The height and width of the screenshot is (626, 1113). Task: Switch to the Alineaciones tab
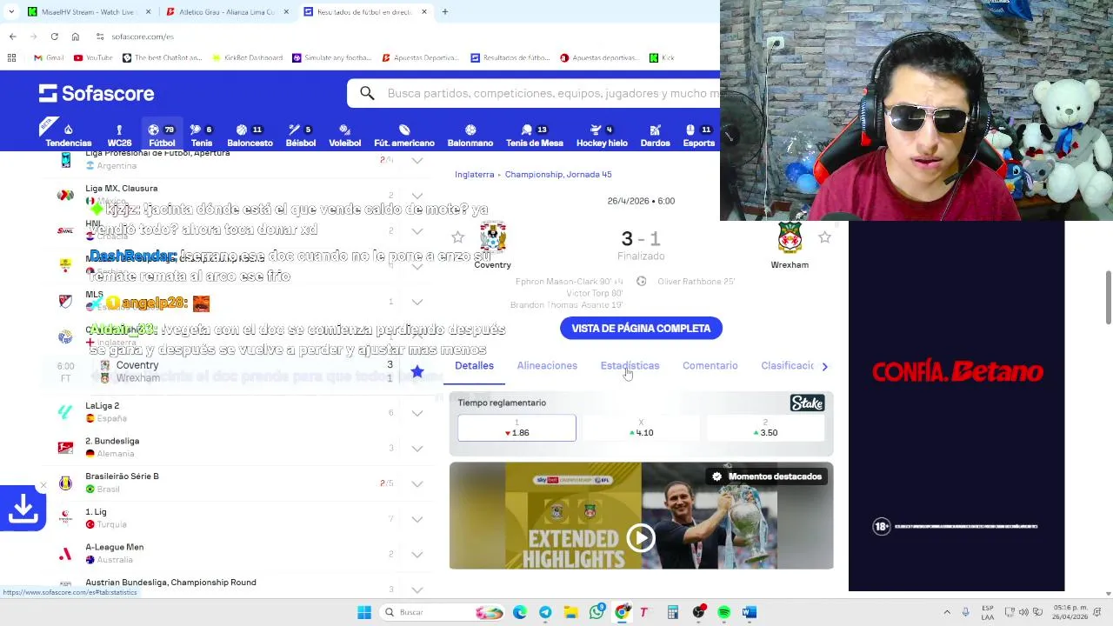tap(547, 366)
